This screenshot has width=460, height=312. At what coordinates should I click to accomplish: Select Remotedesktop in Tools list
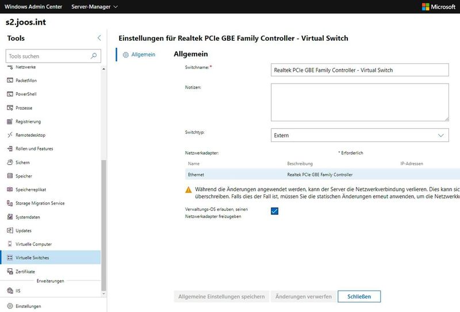[x=30, y=135]
